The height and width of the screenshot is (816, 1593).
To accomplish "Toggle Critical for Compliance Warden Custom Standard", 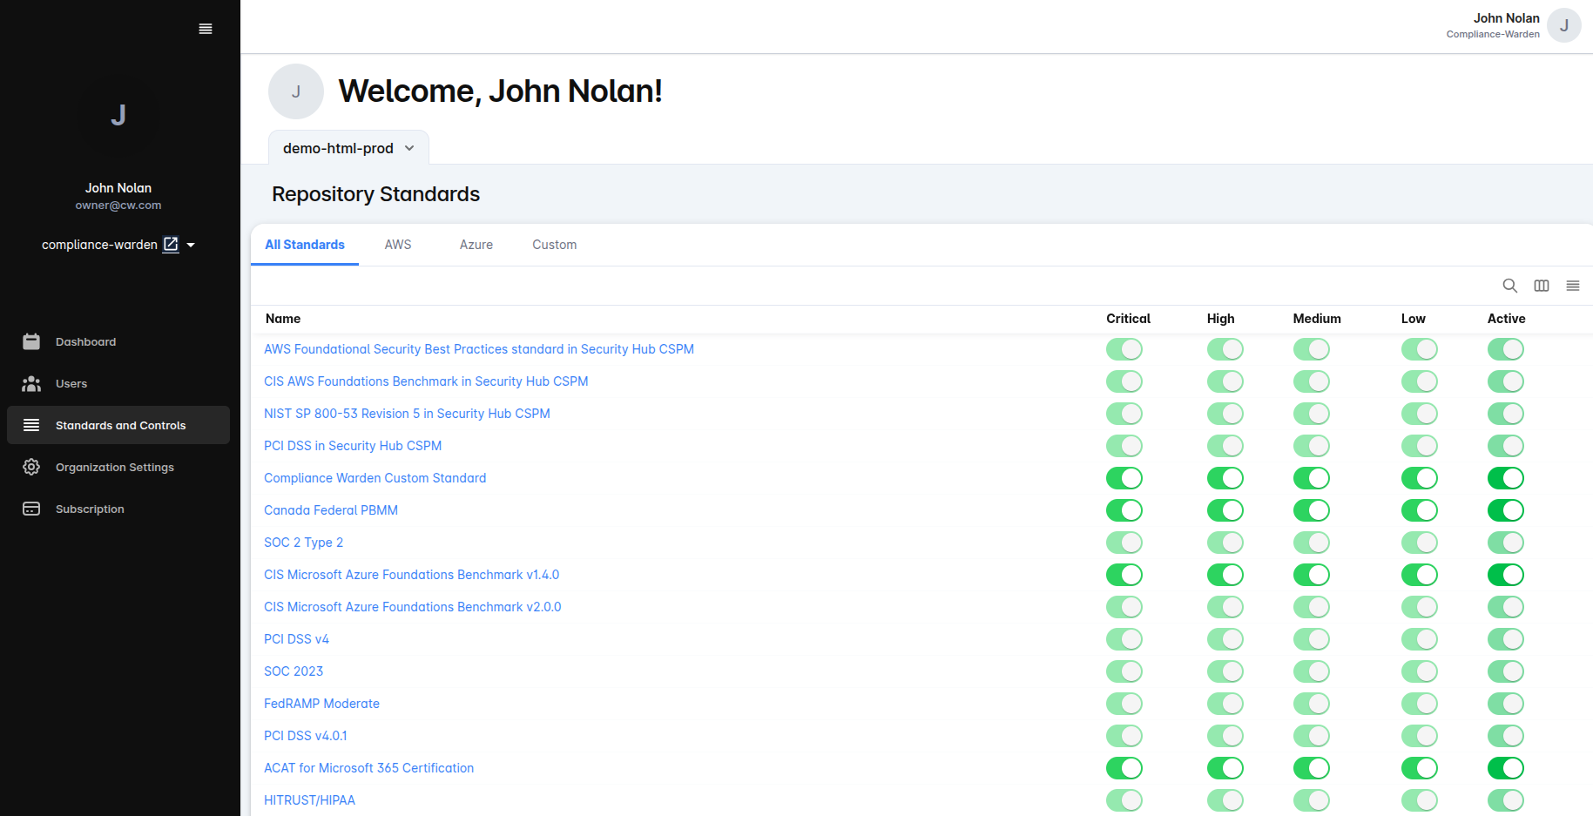I will tap(1124, 478).
